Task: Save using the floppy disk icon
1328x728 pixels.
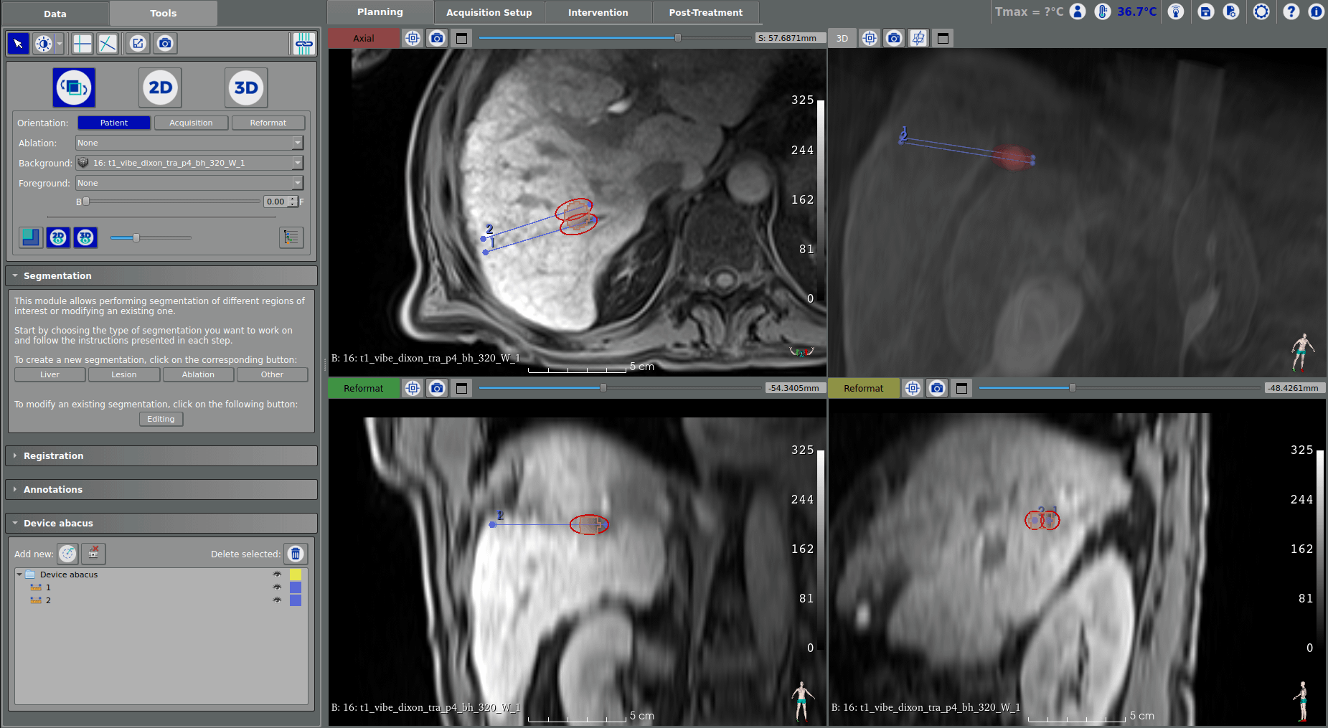Action: (1205, 11)
